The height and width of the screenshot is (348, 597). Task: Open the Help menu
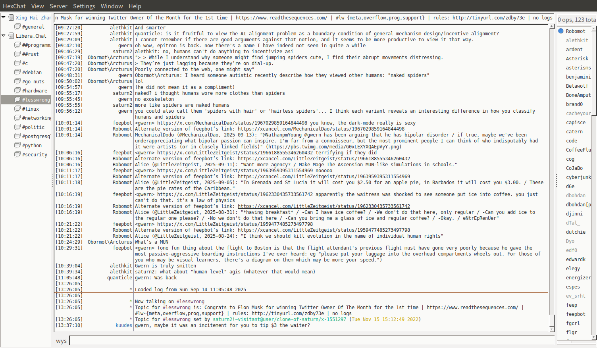point(135,6)
